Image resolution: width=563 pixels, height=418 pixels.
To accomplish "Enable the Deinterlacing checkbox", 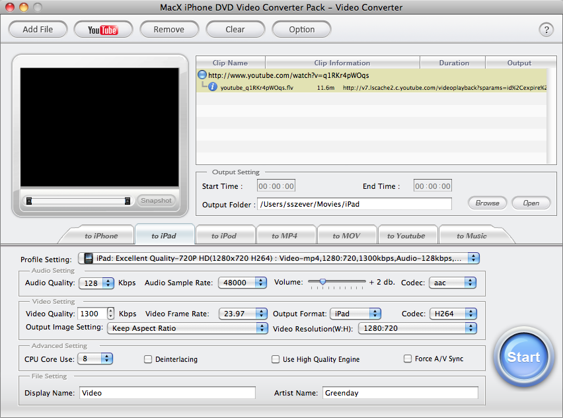I will click(x=148, y=359).
